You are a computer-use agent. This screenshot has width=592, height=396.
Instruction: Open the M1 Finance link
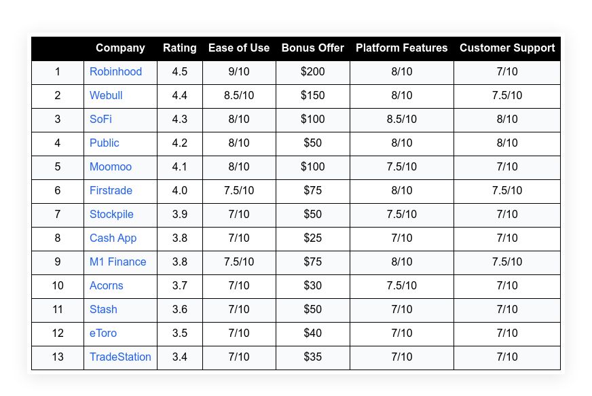(x=117, y=262)
